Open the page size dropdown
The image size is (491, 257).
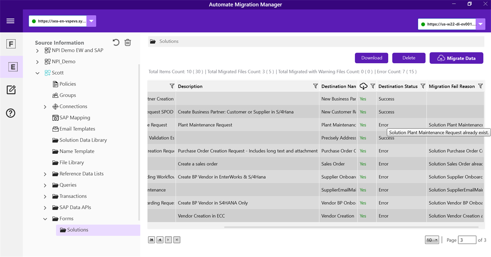[432, 240]
